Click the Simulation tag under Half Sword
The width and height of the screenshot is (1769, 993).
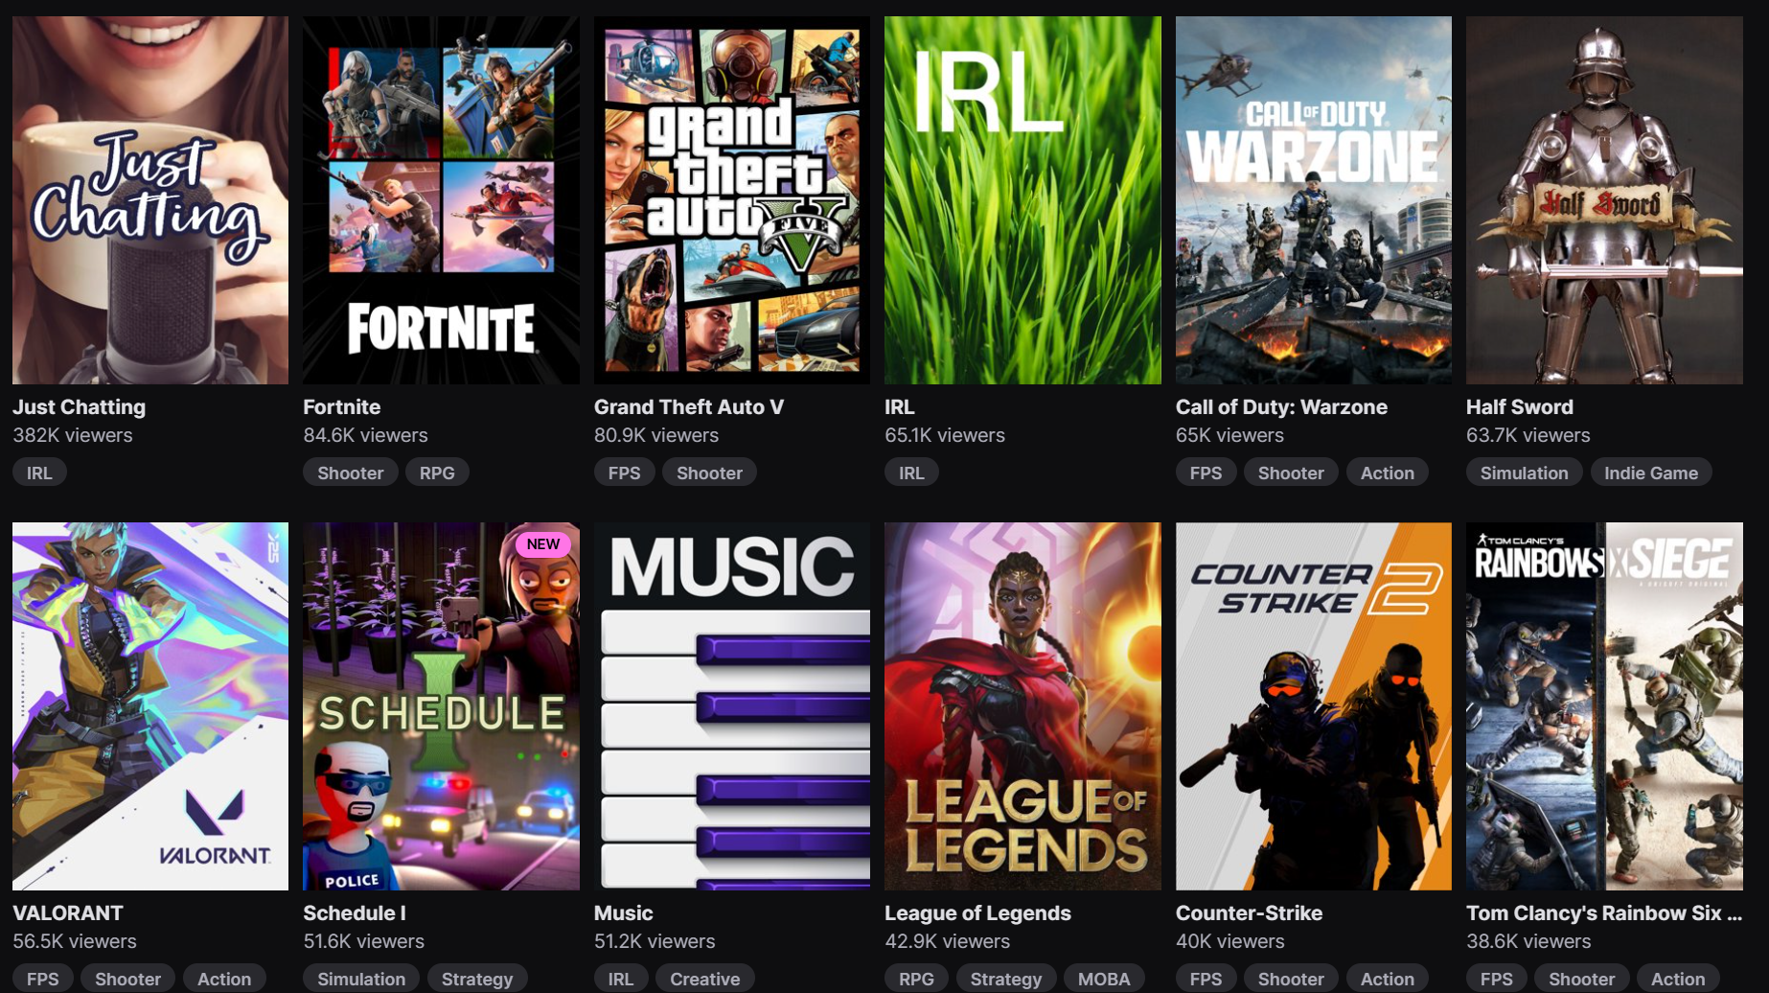pos(1524,473)
